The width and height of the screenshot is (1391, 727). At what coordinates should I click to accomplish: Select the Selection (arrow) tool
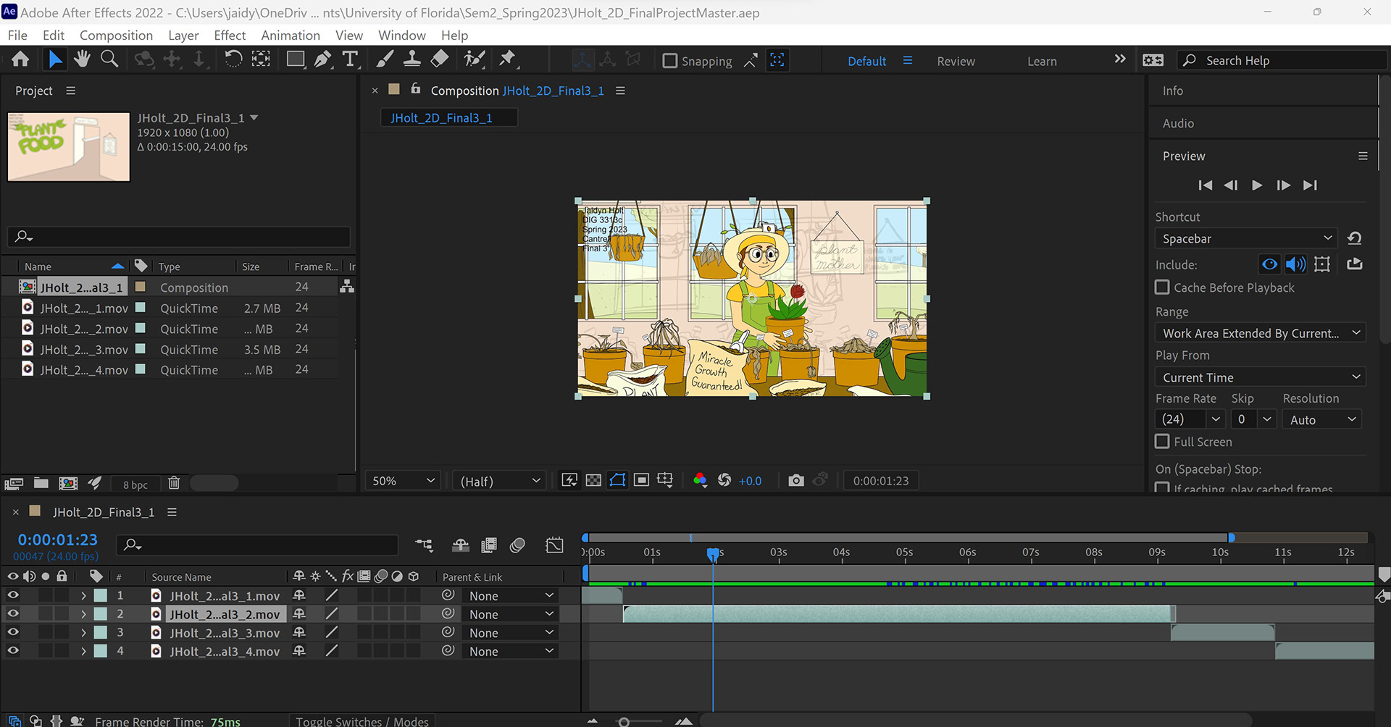coord(54,59)
